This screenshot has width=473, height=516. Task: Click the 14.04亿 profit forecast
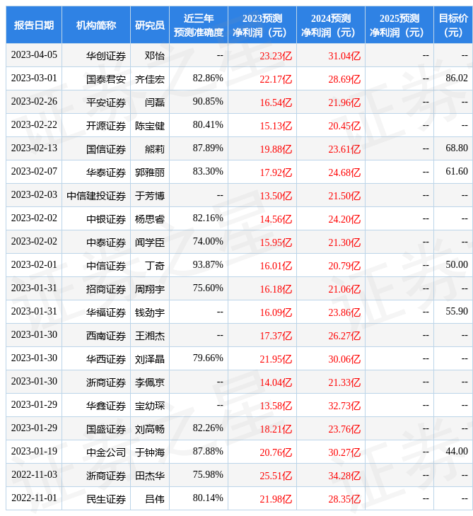276,382
